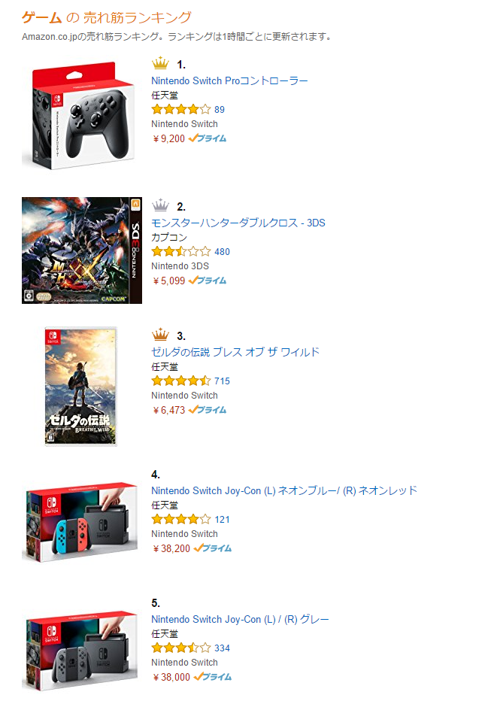Click the Prime badge next to ¥9,200
Image resolution: width=479 pixels, height=701 pixels.
click(208, 138)
